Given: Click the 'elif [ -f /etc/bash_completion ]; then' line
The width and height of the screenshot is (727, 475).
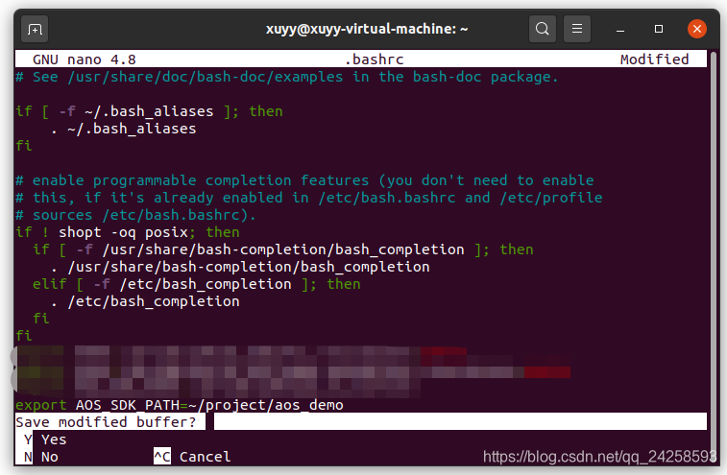Looking at the screenshot, I should 197,284.
